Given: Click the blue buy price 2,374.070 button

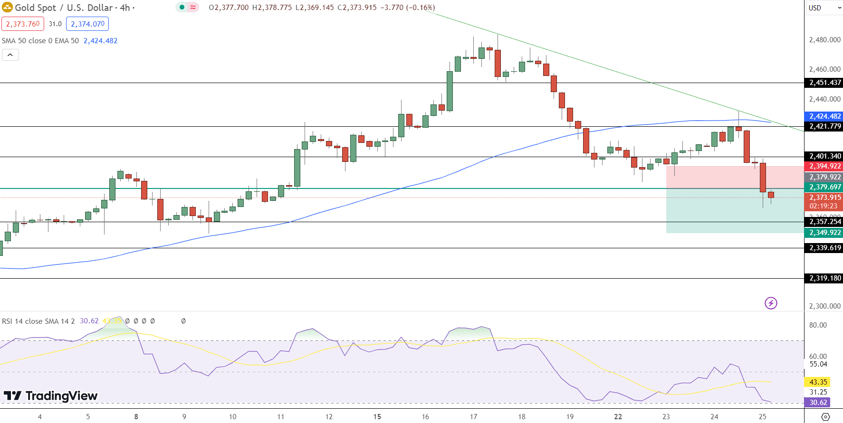Looking at the screenshot, I should [87, 24].
